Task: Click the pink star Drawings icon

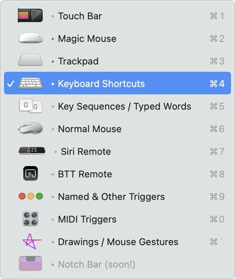Action: pos(32,241)
